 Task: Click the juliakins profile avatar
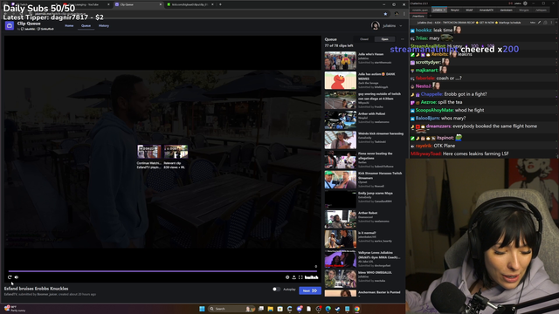click(375, 25)
